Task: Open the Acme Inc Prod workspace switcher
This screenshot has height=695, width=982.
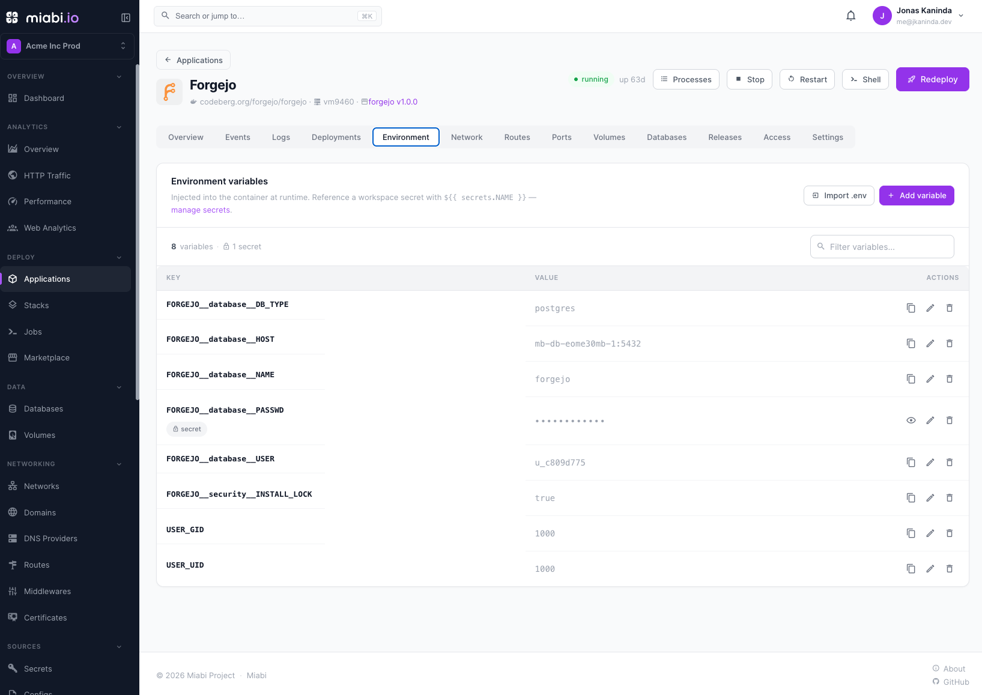Action: (67, 46)
